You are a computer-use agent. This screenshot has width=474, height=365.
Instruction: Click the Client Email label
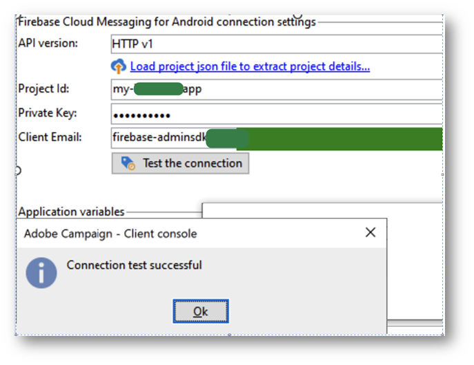(50, 137)
